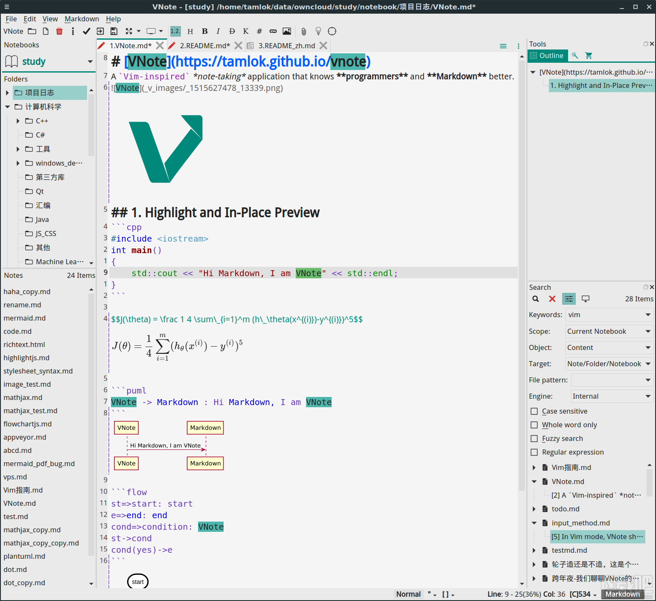Open the Markdown menu
The height and width of the screenshot is (601, 656).
point(82,19)
